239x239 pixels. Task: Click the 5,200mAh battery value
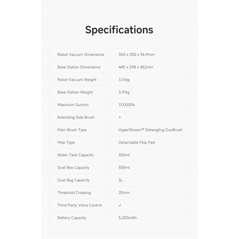pos(128,218)
